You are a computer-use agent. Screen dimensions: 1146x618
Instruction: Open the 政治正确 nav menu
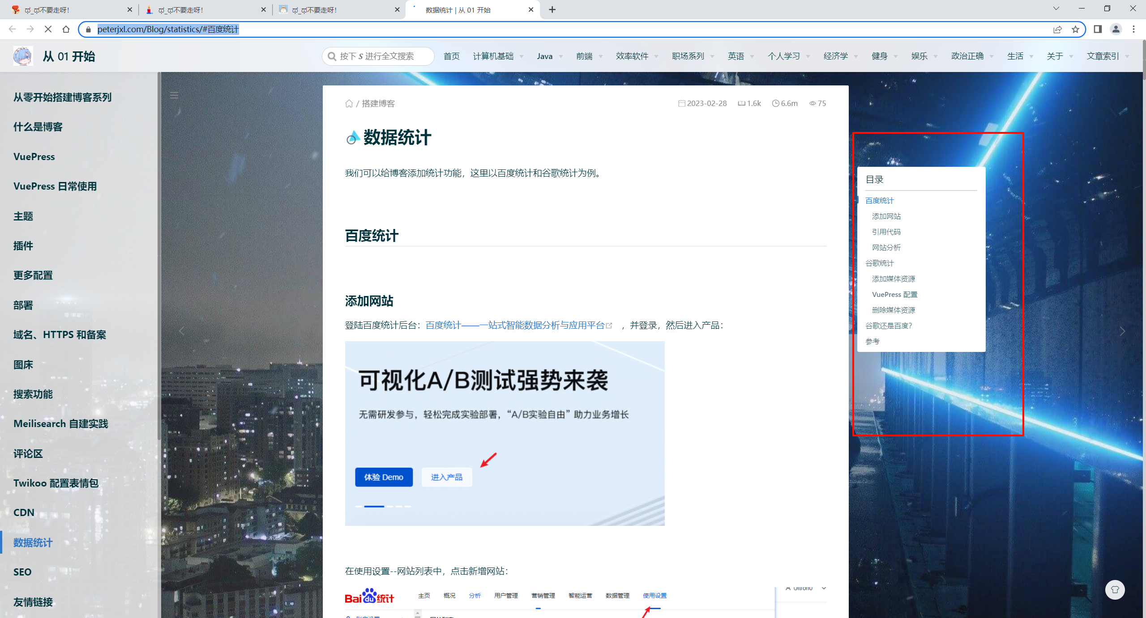[972, 56]
